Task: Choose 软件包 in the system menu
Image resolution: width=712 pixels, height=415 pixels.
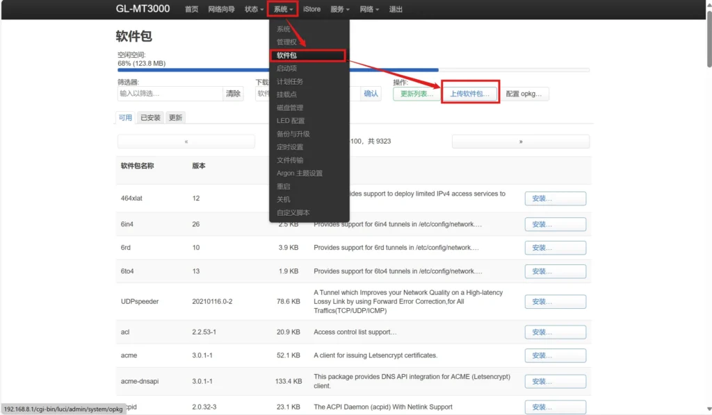Action: click(x=308, y=56)
